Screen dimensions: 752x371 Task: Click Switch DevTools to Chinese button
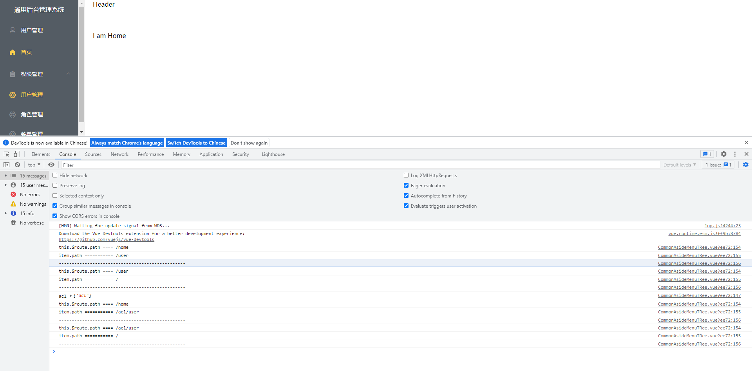tap(197, 143)
